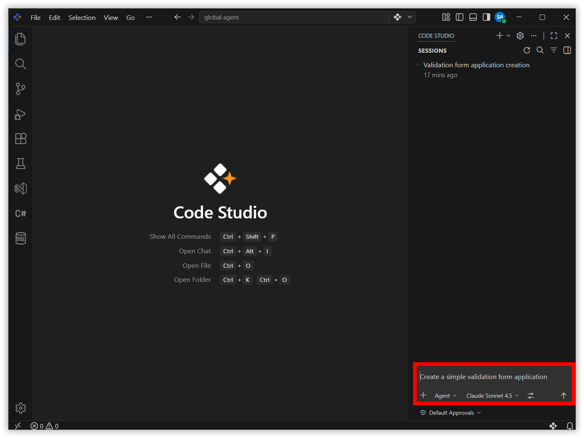Start a new chat with the plus icon

click(x=499, y=36)
